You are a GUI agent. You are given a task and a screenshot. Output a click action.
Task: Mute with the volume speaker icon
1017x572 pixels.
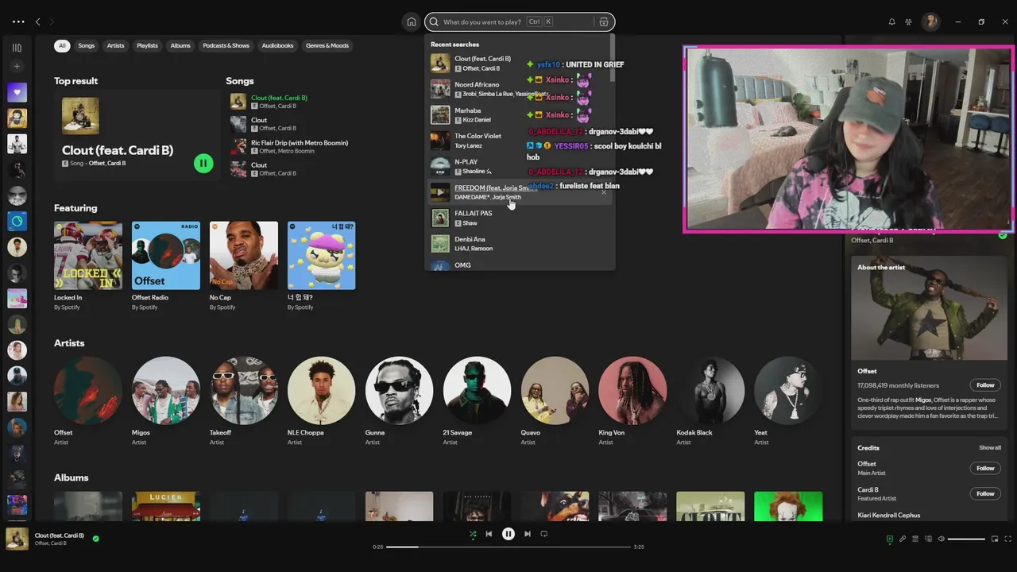[x=941, y=539]
